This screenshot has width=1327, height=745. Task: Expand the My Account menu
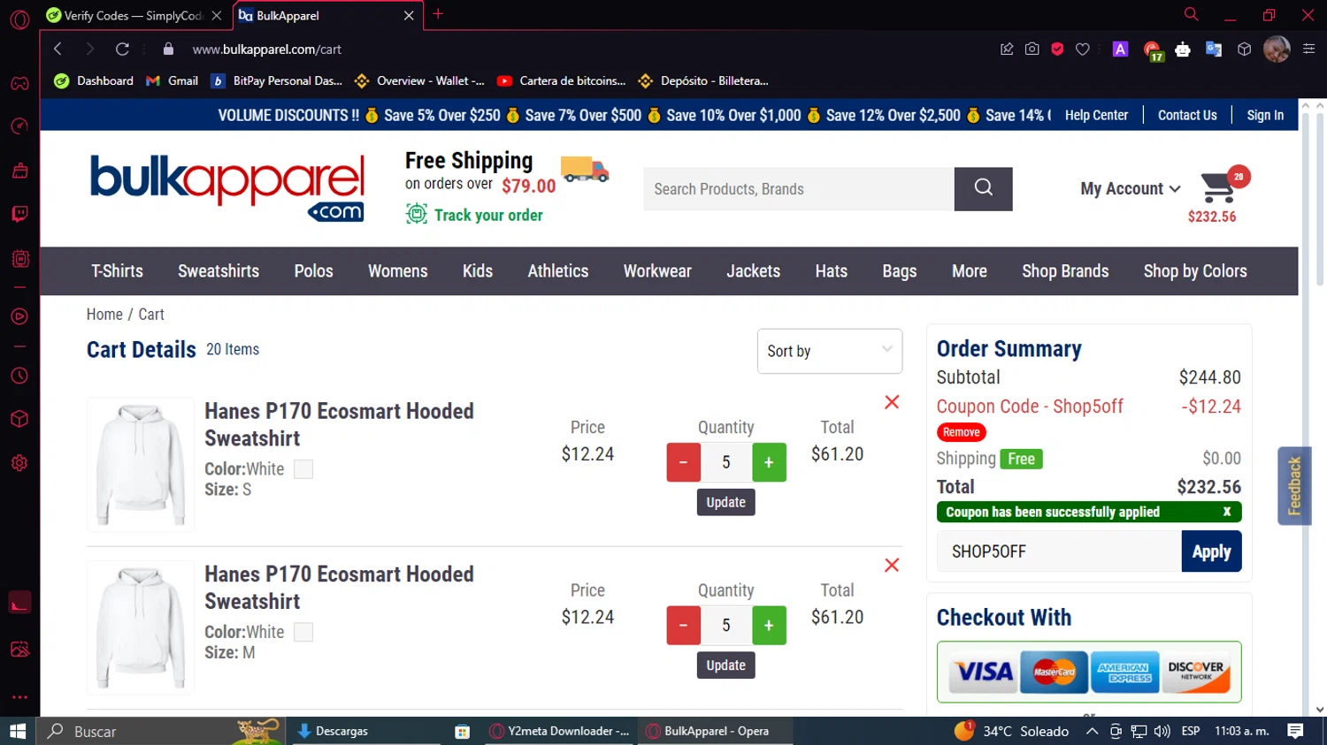[x=1130, y=189]
